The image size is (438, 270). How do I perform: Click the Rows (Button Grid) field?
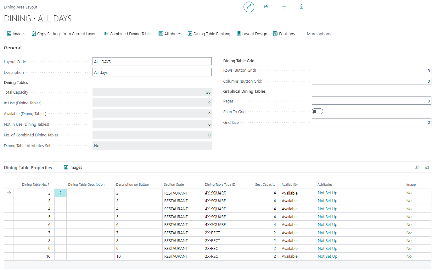[x=371, y=70]
